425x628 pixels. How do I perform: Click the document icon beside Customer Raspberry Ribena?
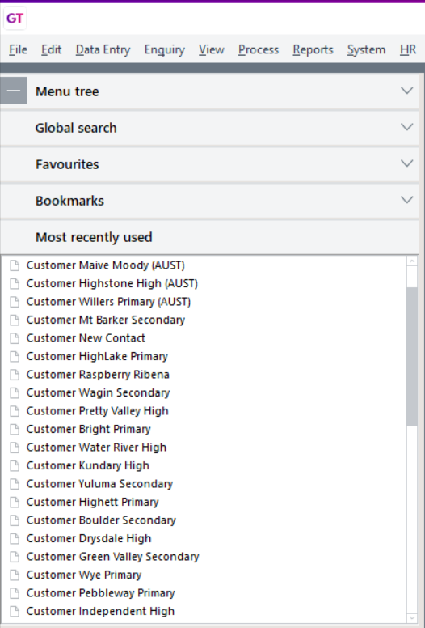point(15,375)
